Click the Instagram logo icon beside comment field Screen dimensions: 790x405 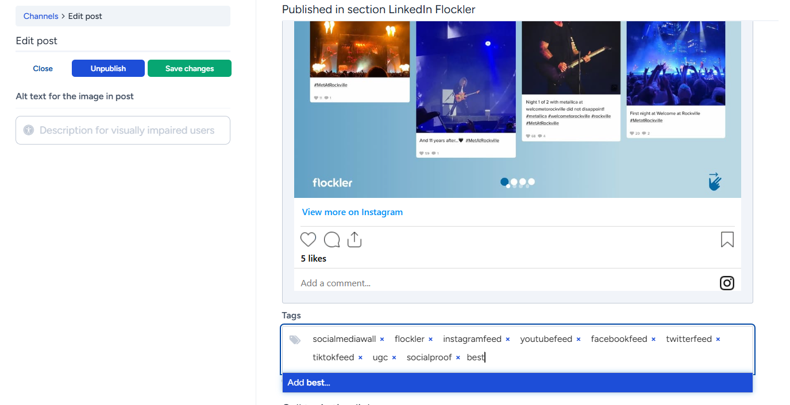point(727,283)
